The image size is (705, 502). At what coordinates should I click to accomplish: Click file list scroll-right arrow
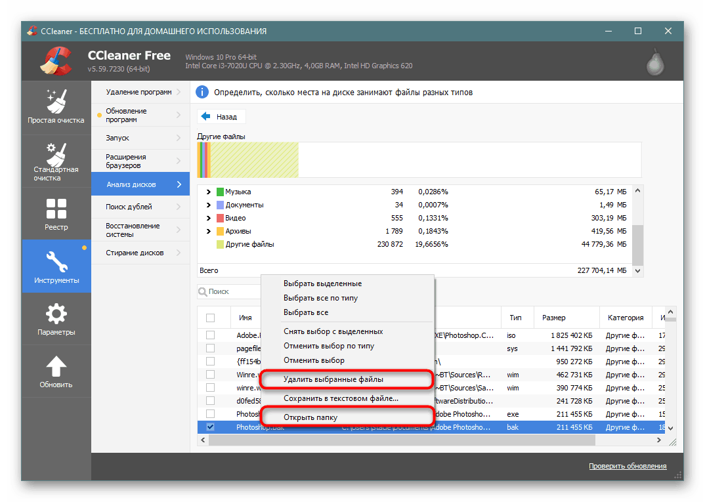tap(658, 440)
